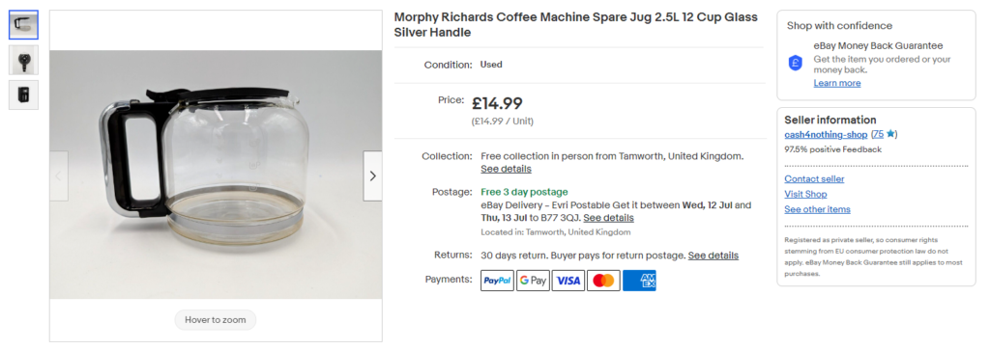This screenshot has width=990, height=350.
Task: Click Visit Shop link
Action: [x=805, y=194]
